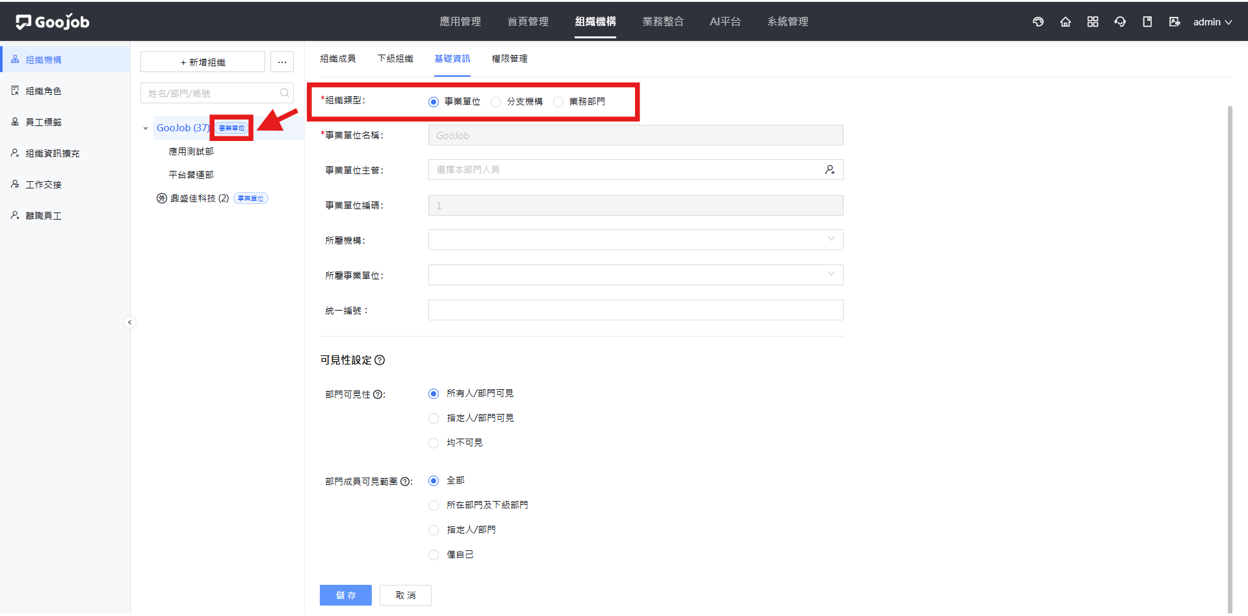The height and width of the screenshot is (616, 1248).
Task: Open the document book icon
Action: (1147, 22)
